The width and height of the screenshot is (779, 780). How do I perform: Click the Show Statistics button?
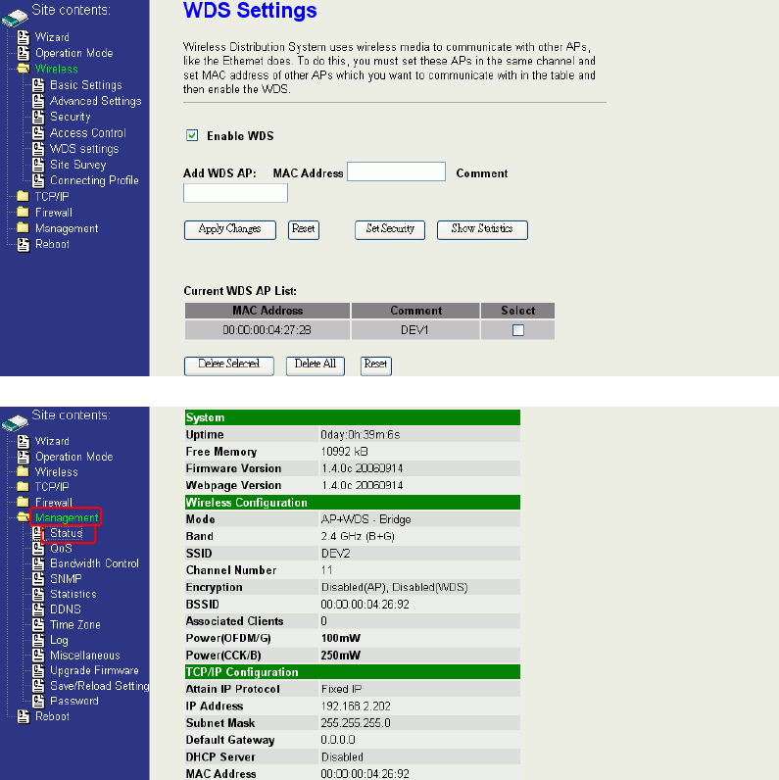[x=482, y=230]
